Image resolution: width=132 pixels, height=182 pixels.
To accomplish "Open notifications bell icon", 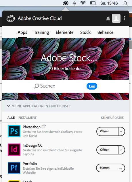I will point(108,19).
